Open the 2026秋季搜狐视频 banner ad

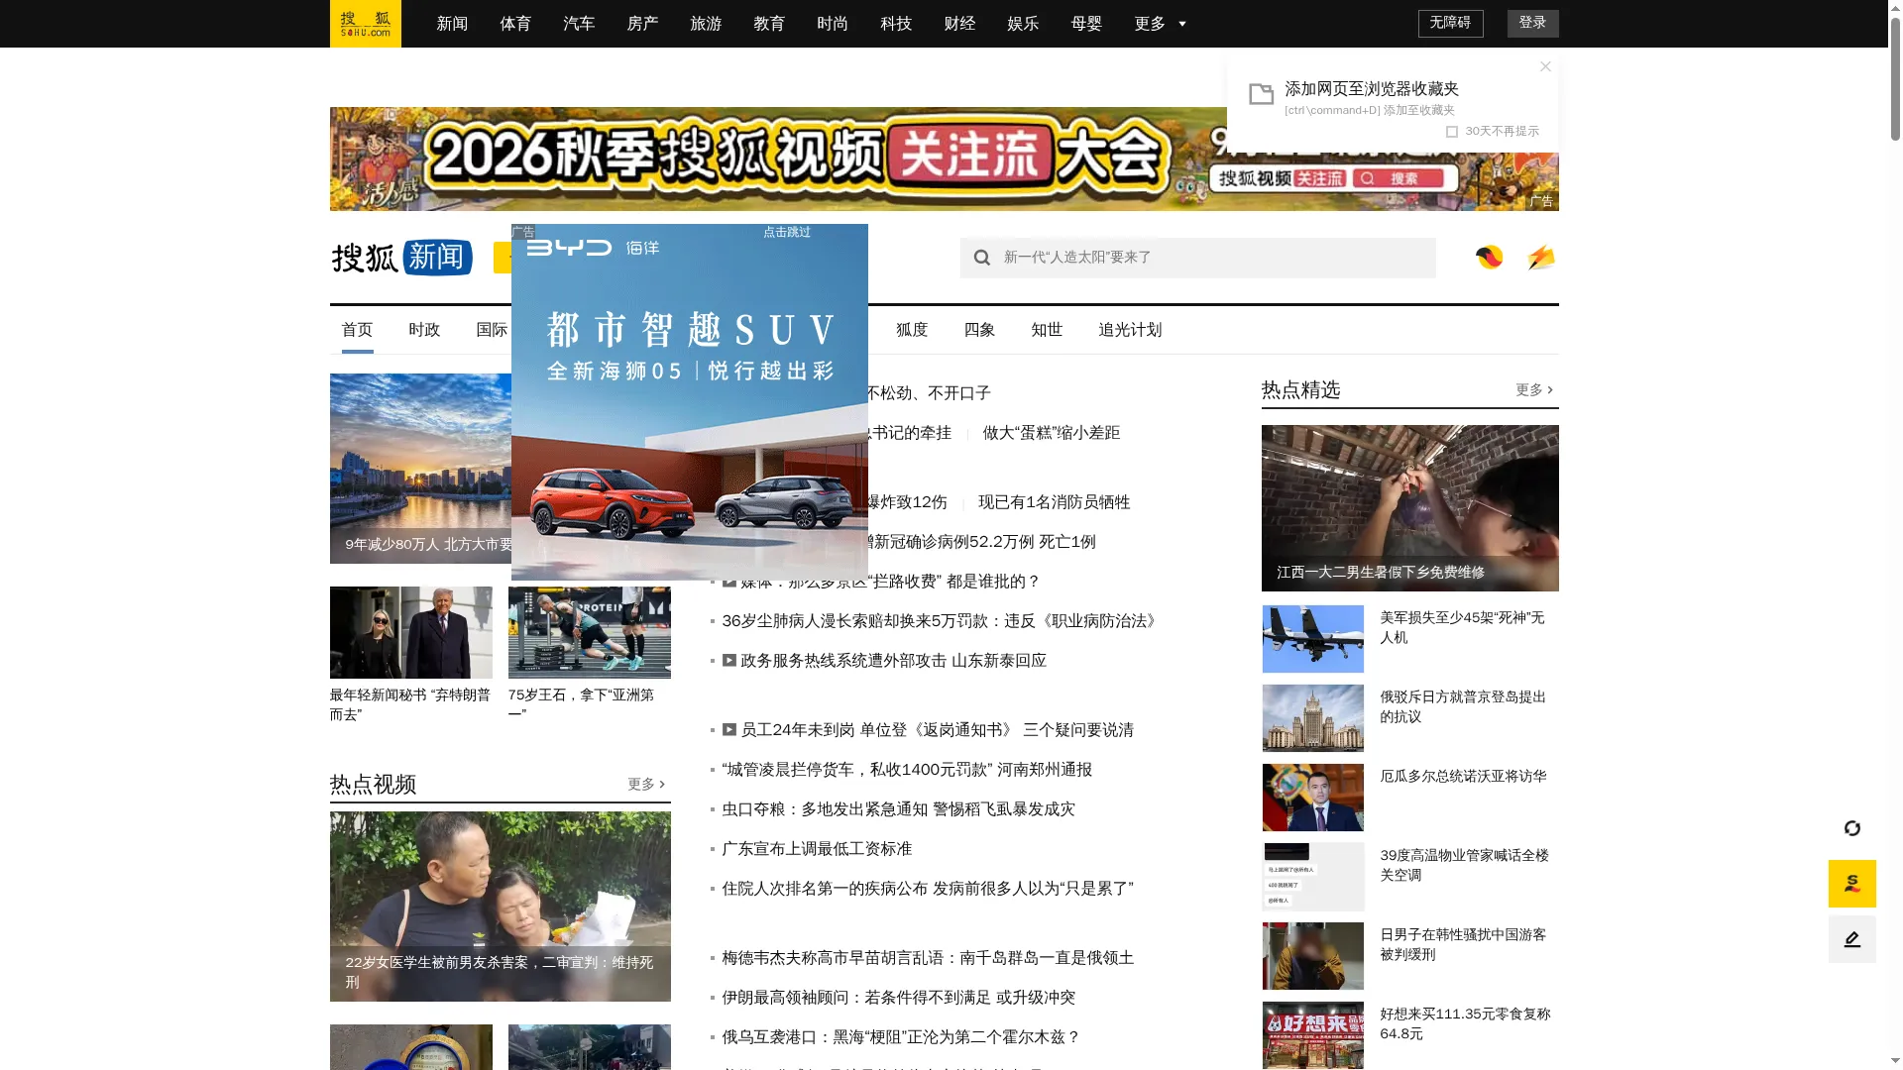tap(778, 159)
